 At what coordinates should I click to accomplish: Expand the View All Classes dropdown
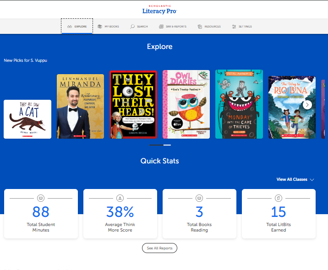295,179
